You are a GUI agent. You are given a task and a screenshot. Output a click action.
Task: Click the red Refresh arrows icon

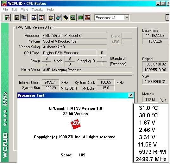[x=41, y=17]
